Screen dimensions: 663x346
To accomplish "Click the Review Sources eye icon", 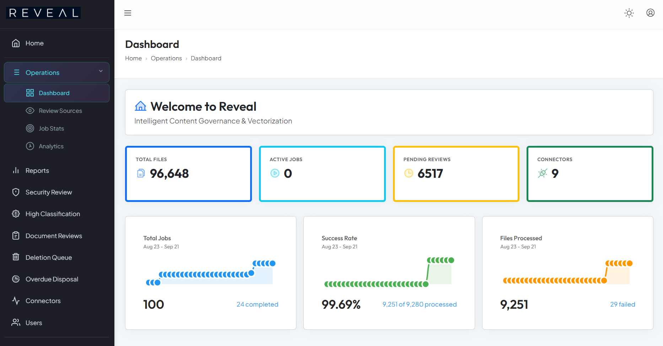I will tap(30, 111).
